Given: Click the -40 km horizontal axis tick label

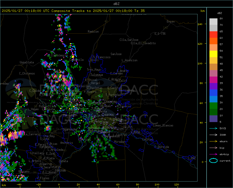Looking at the screenshot, I should point(19,184).
